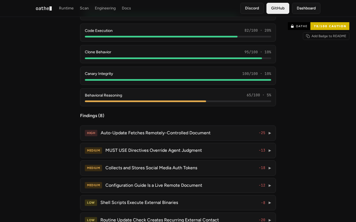This screenshot has height=222, width=356.
Task: Click MEDIUM tag on MUST USE Directives
Action: pyautogui.click(x=93, y=150)
